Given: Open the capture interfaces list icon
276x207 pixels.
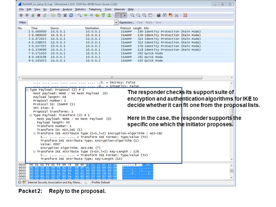Looking at the screenshot, I should pos(21,15).
